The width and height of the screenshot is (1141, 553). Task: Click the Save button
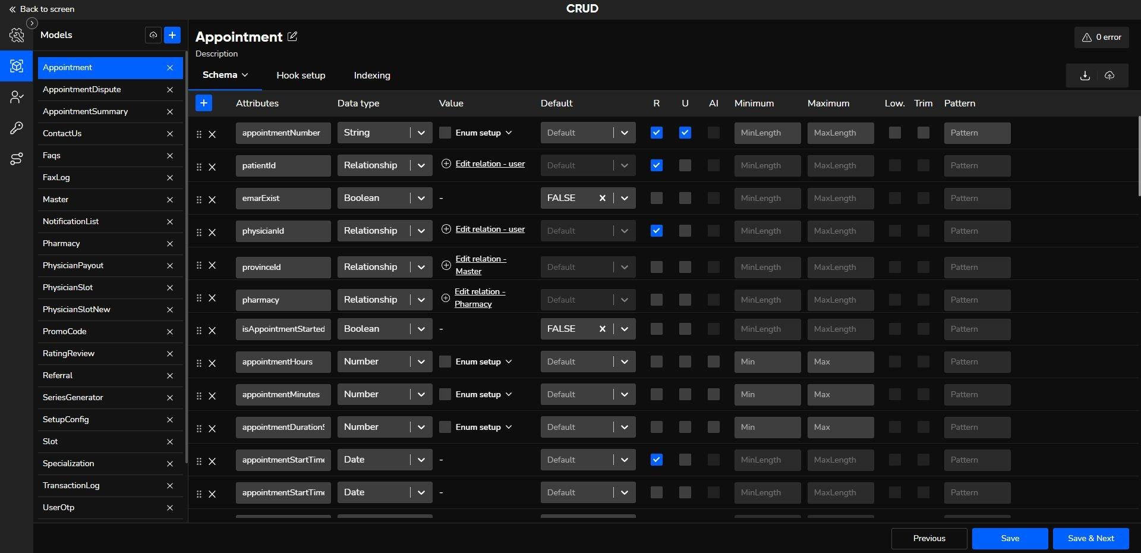(x=1010, y=539)
